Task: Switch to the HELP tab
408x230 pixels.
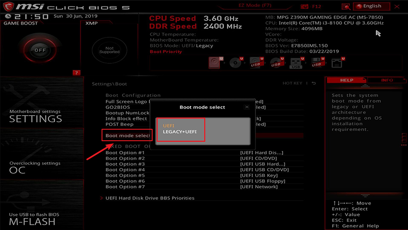Action: tap(347, 80)
